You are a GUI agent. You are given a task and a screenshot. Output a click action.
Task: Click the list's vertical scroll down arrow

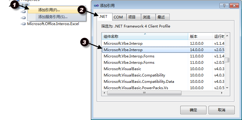click(x=227, y=88)
